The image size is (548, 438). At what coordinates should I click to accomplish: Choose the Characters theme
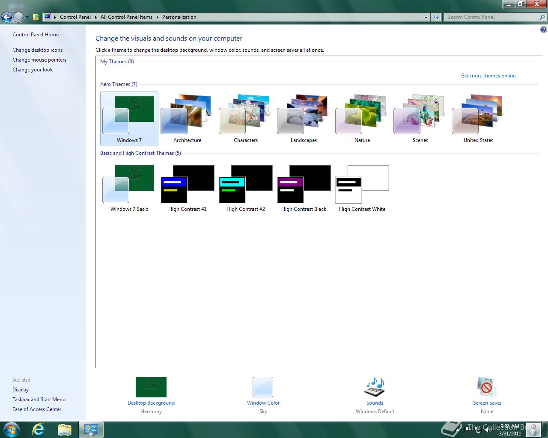click(x=245, y=118)
